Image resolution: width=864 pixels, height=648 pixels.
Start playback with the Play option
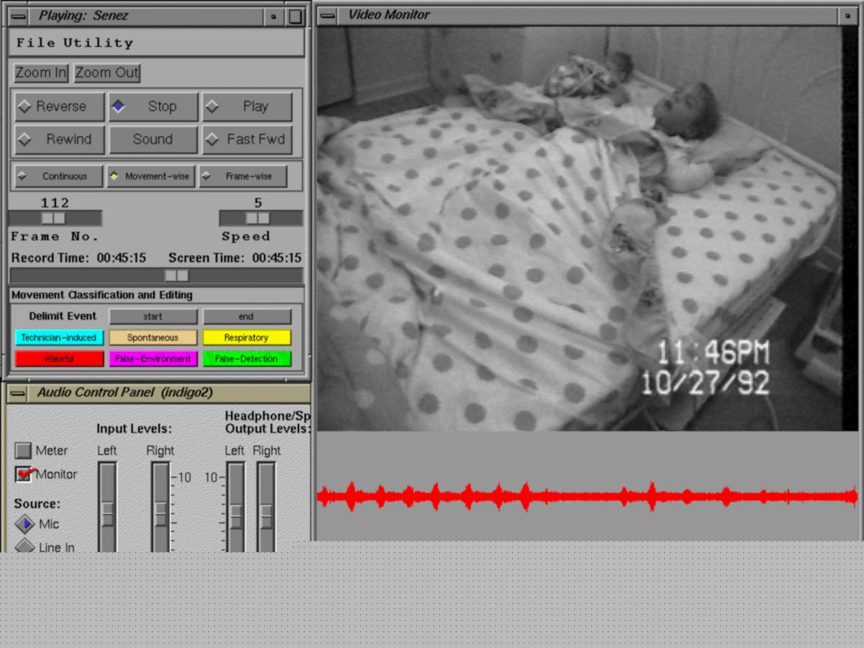click(247, 106)
